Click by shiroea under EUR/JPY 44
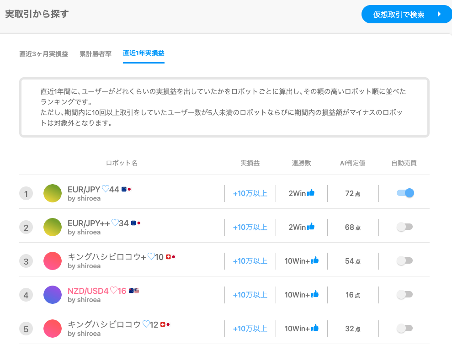Viewport: 452px width, 345px height. tap(84, 198)
